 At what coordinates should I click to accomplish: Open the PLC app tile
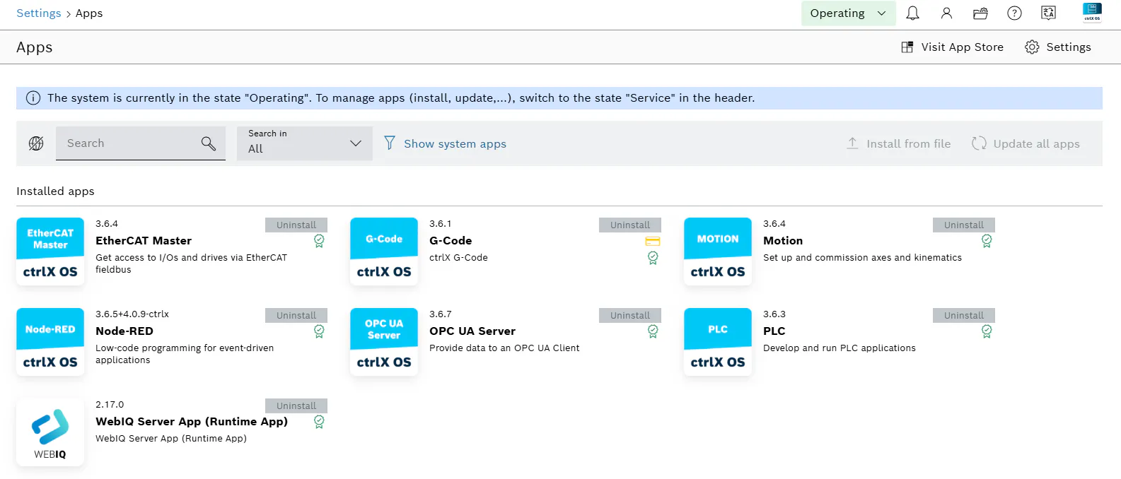(718, 342)
